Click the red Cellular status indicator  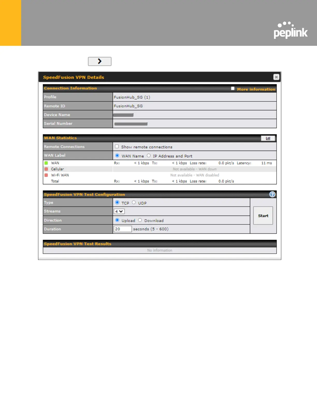(x=46, y=169)
